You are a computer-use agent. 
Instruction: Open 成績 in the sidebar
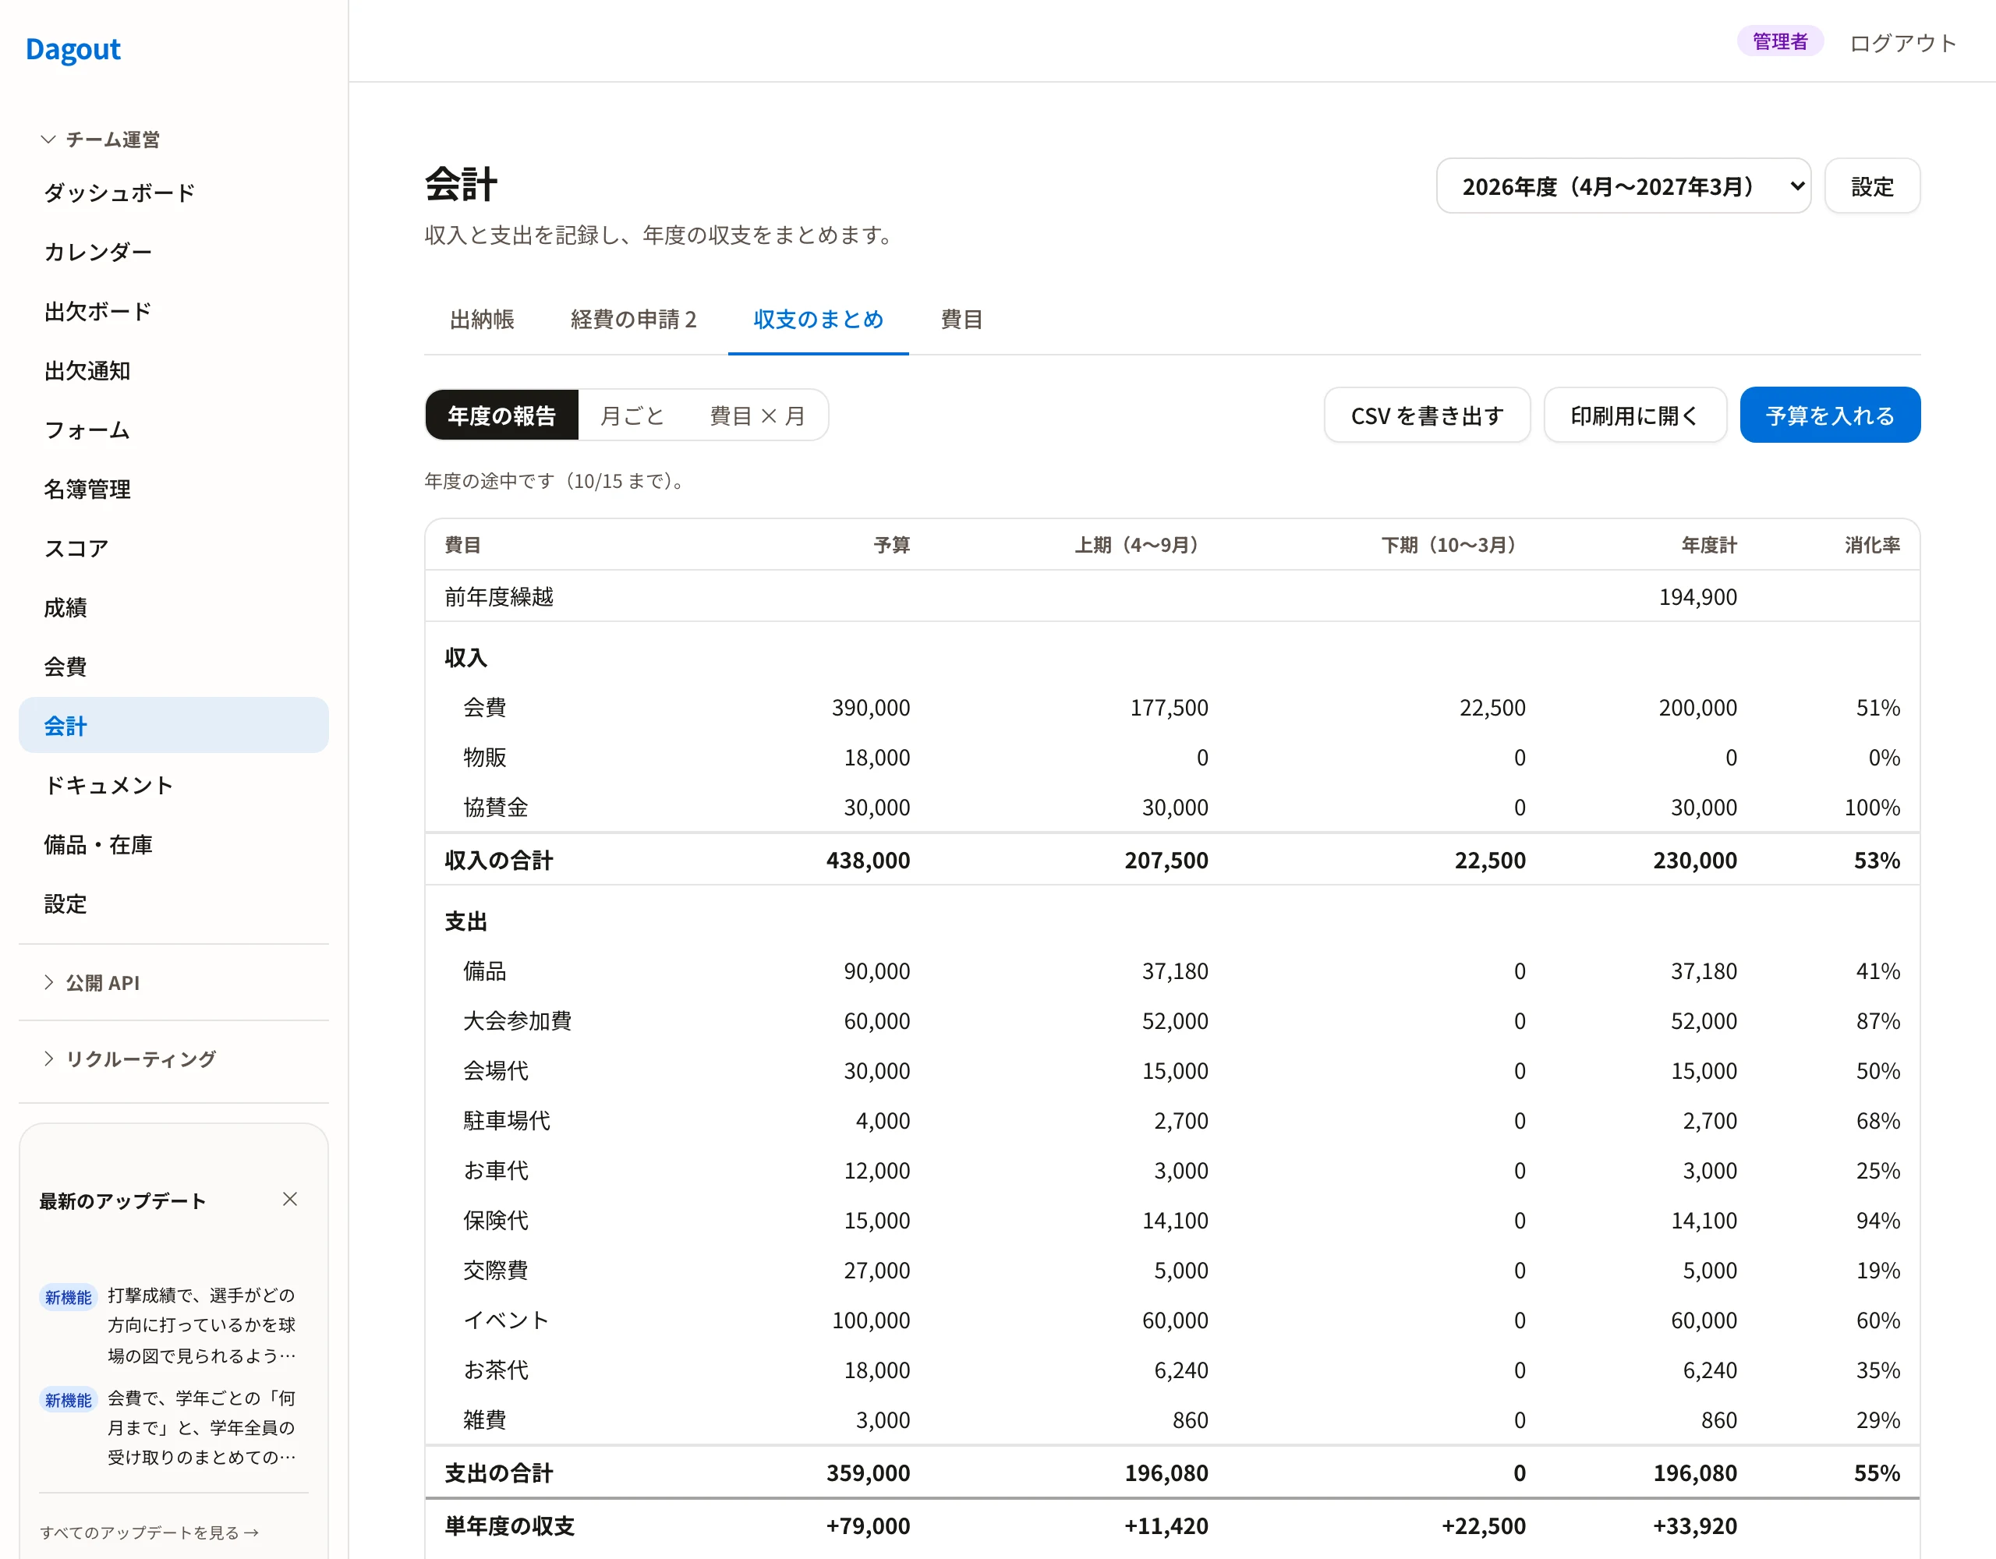click(x=174, y=608)
